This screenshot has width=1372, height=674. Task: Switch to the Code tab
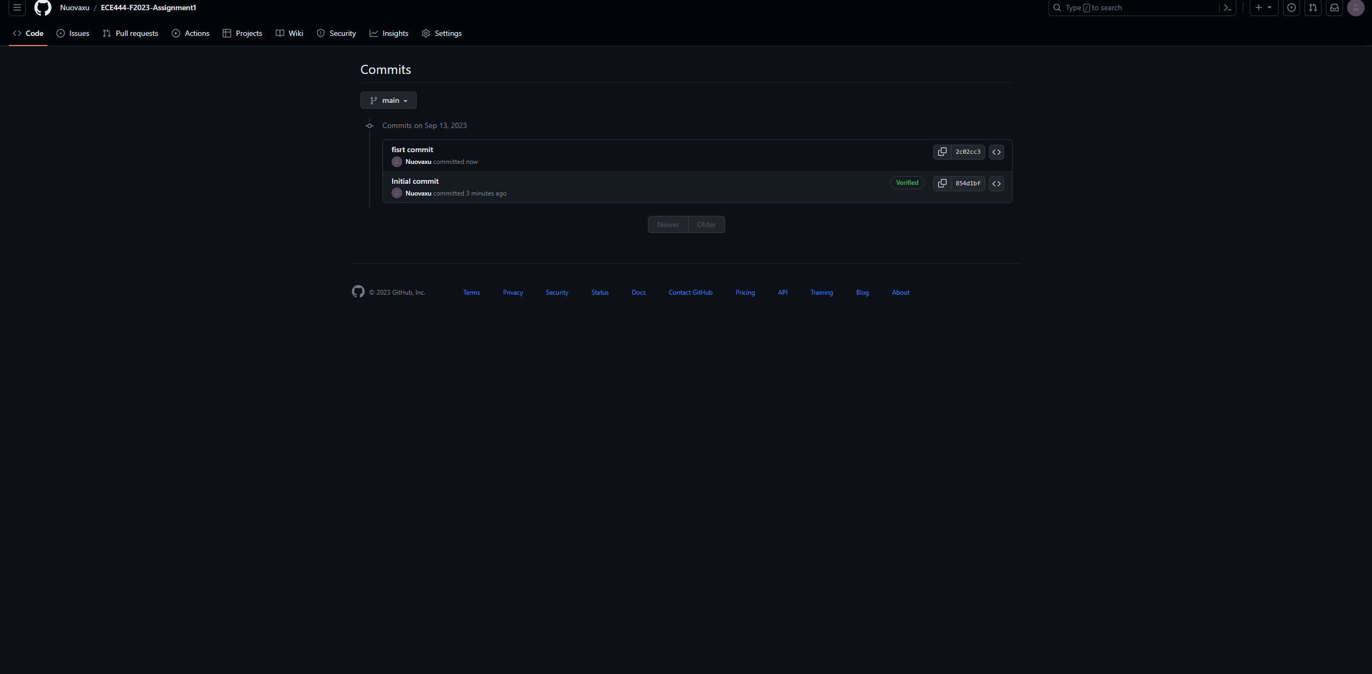28,33
